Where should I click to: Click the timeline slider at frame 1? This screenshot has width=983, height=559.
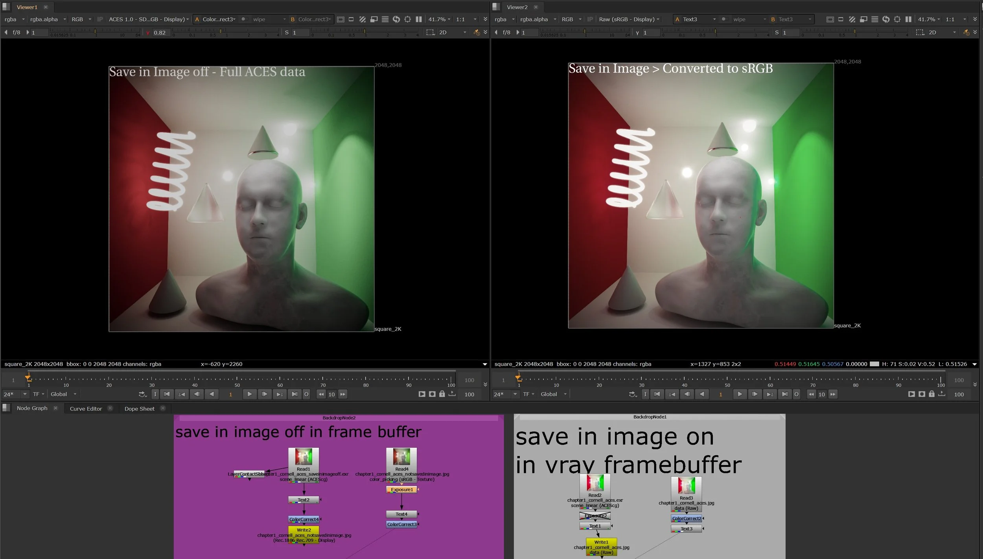point(28,378)
